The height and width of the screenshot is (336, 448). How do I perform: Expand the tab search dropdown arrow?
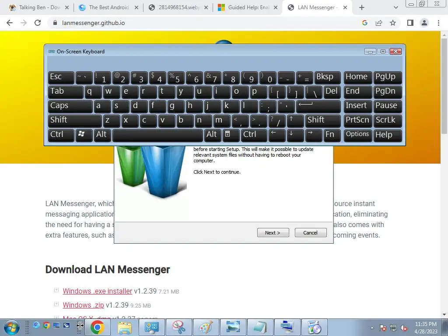click(x=395, y=8)
